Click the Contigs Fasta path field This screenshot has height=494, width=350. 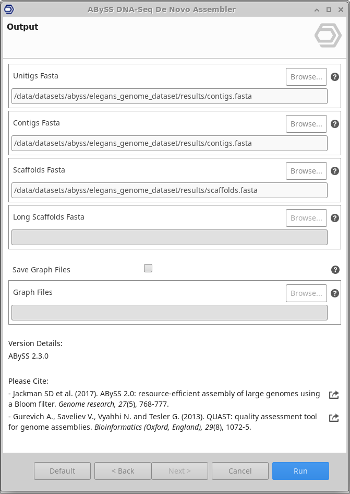point(169,143)
